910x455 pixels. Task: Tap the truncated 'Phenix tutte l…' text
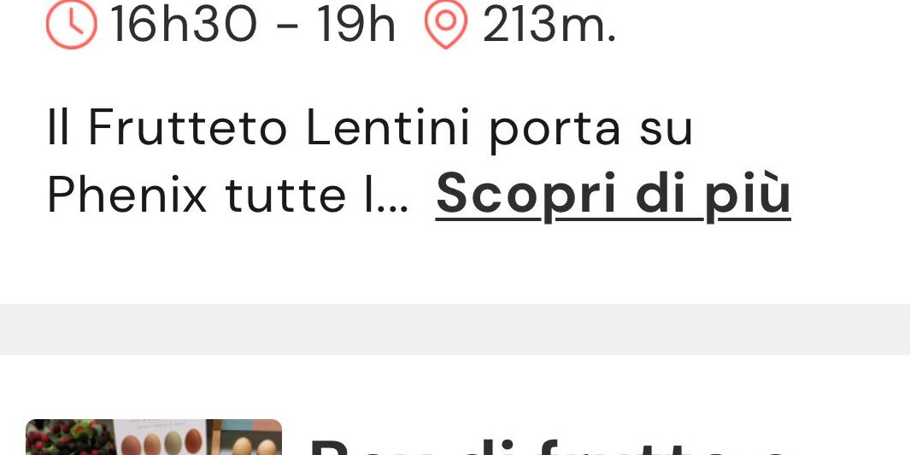coord(228,195)
